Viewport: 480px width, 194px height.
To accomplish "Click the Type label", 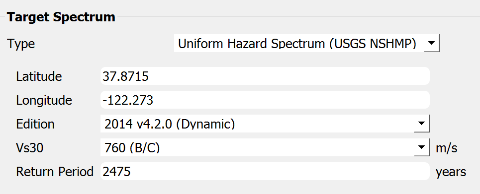I will click(21, 44).
